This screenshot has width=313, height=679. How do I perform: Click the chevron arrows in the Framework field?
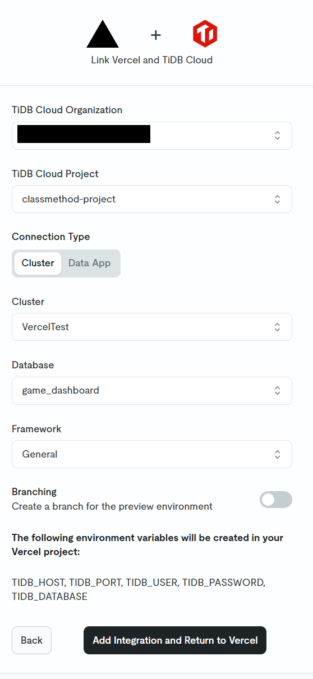(277, 454)
